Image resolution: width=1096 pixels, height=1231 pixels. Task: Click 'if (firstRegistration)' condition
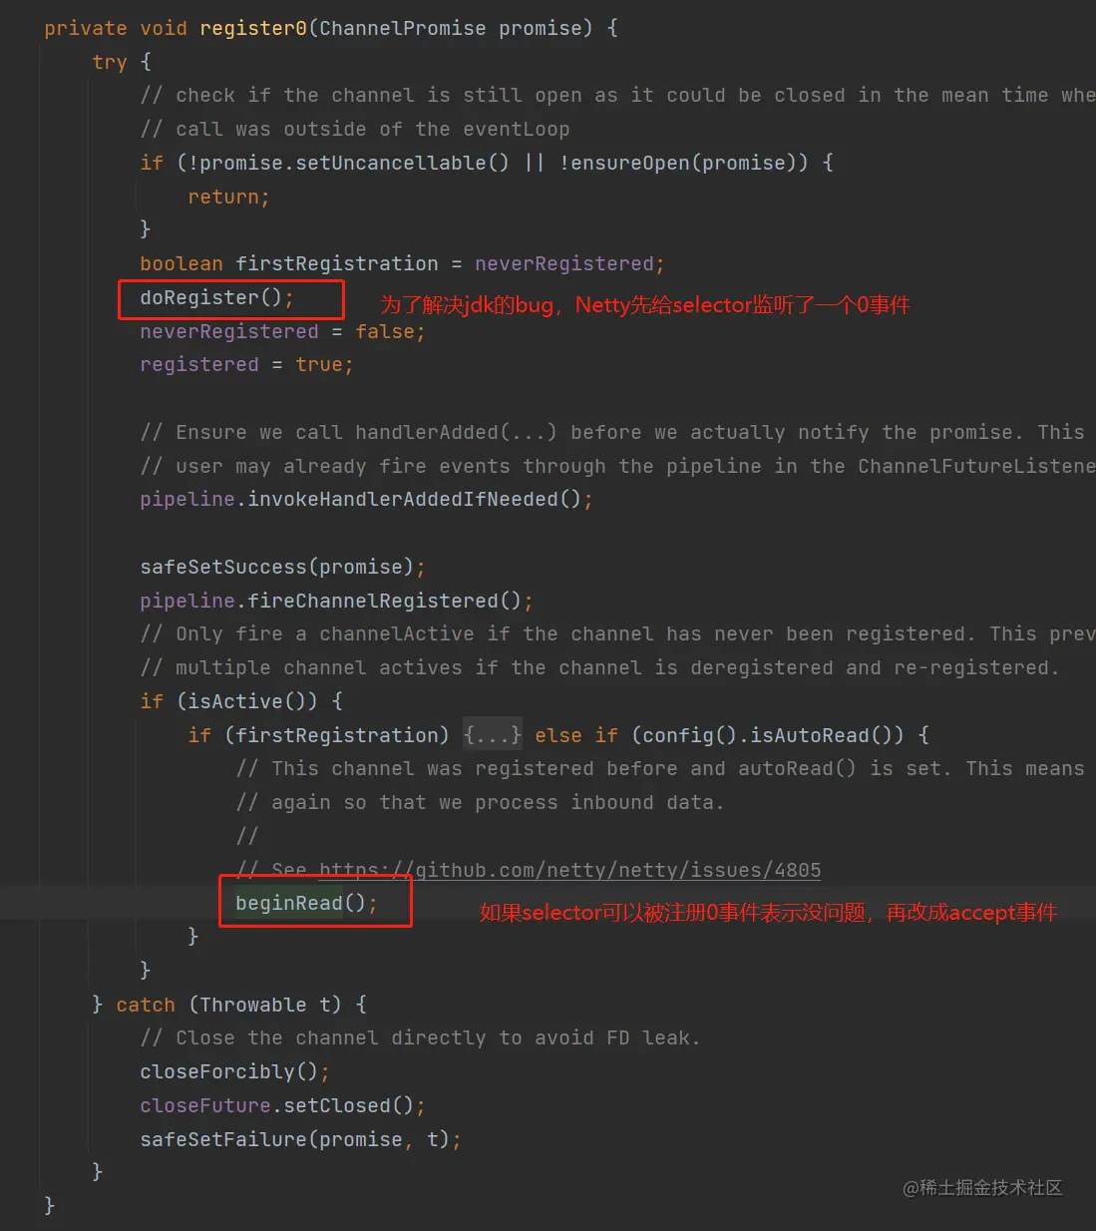pyautogui.click(x=318, y=735)
